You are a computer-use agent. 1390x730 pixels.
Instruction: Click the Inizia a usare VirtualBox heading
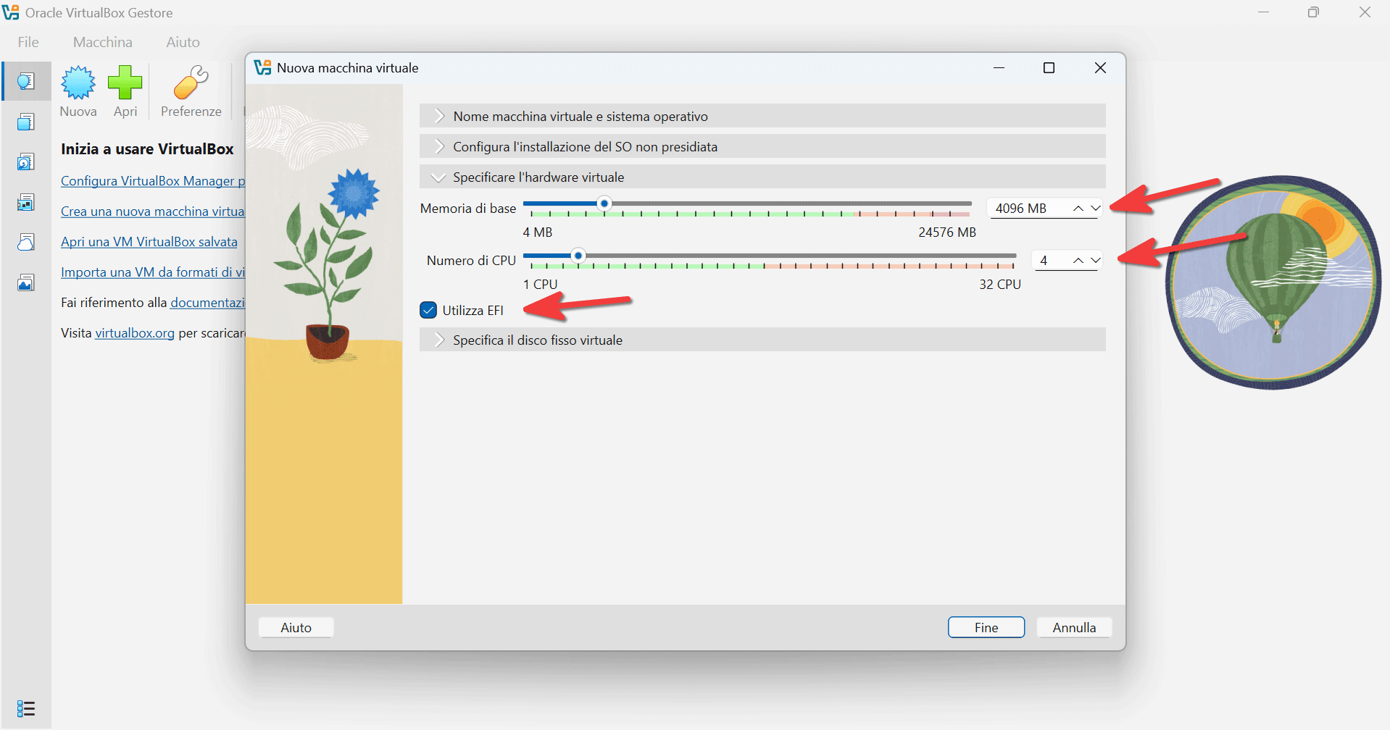point(147,149)
